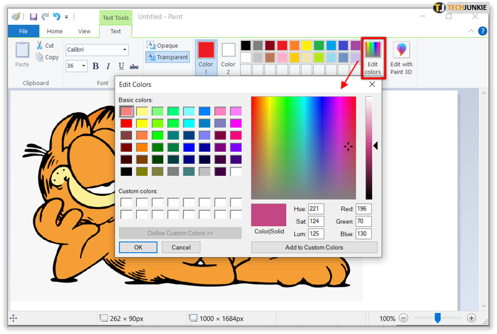
Task: Pick yellow from the ribbon palette
Action: 307,45
